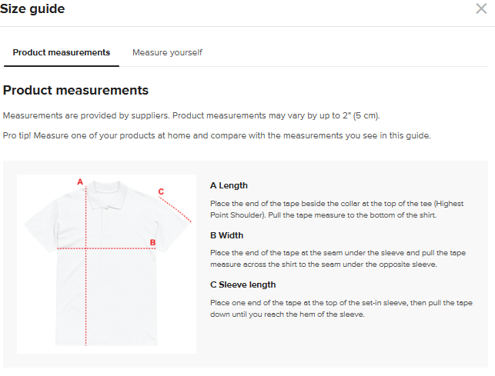Click the vertical dotted length line
The image size is (495, 376).
coord(86,292)
